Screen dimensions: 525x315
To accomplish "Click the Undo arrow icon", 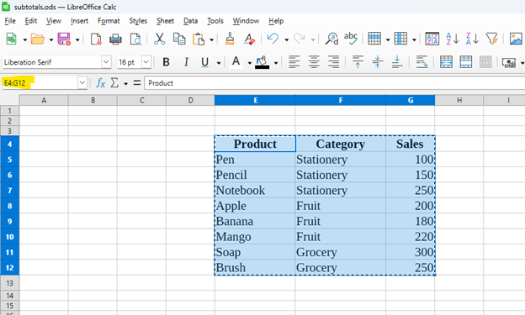I will tap(273, 39).
